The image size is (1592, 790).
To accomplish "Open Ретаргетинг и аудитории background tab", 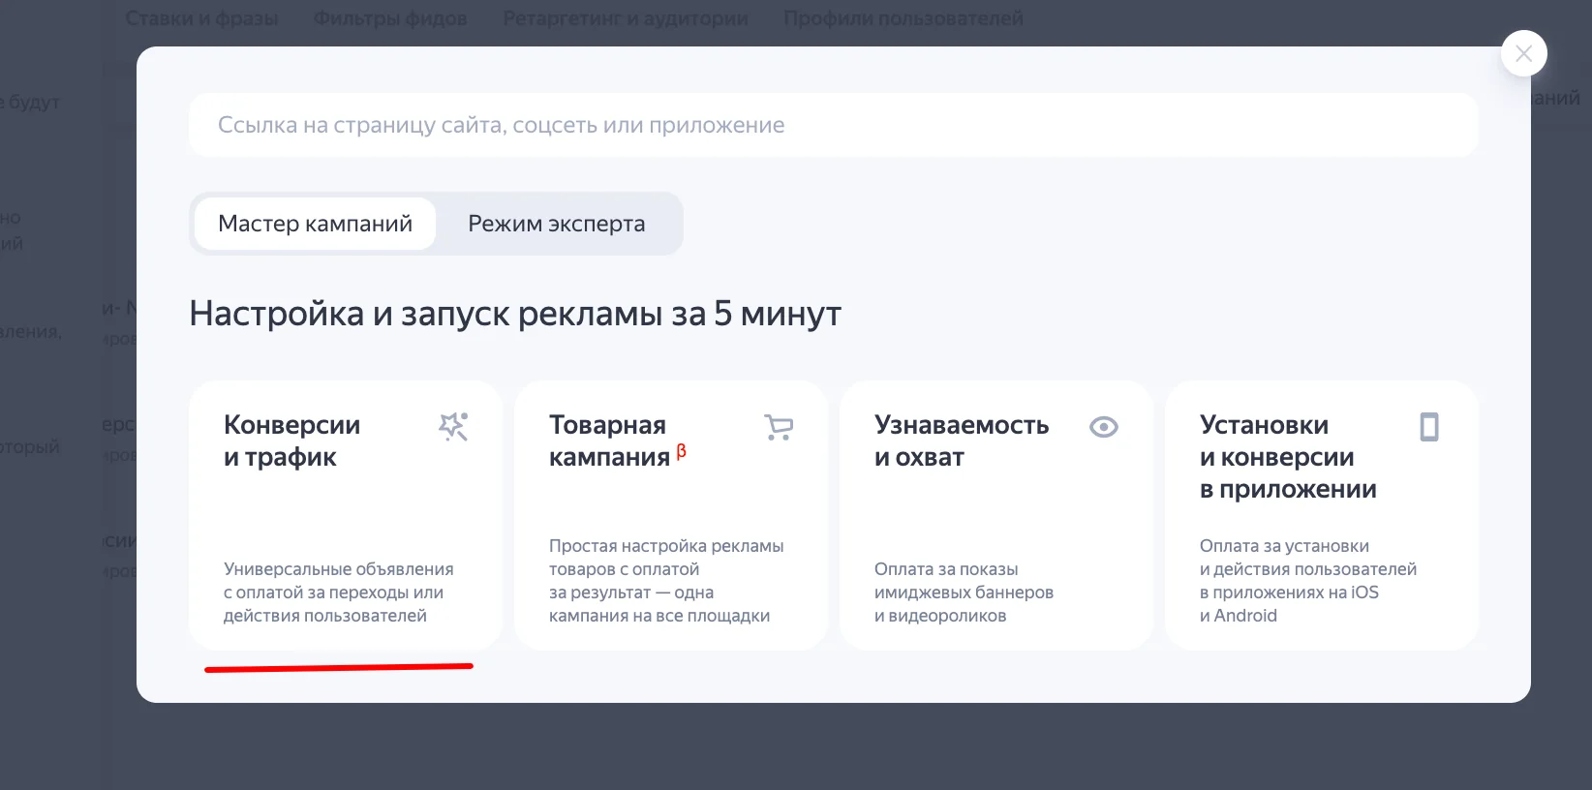I will 626,18.
